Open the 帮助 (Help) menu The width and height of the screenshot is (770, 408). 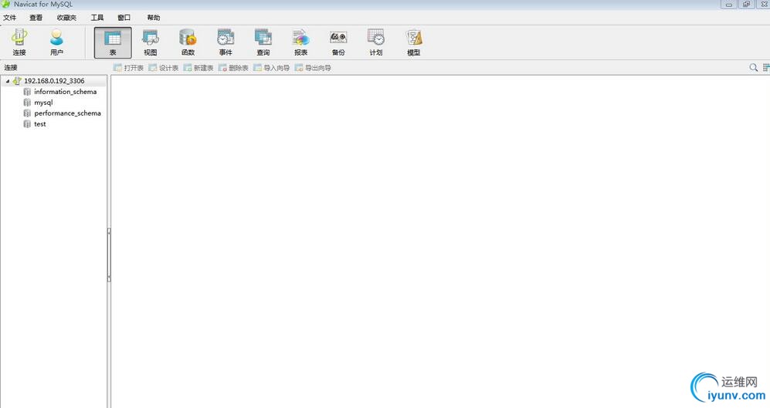click(x=154, y=18)
